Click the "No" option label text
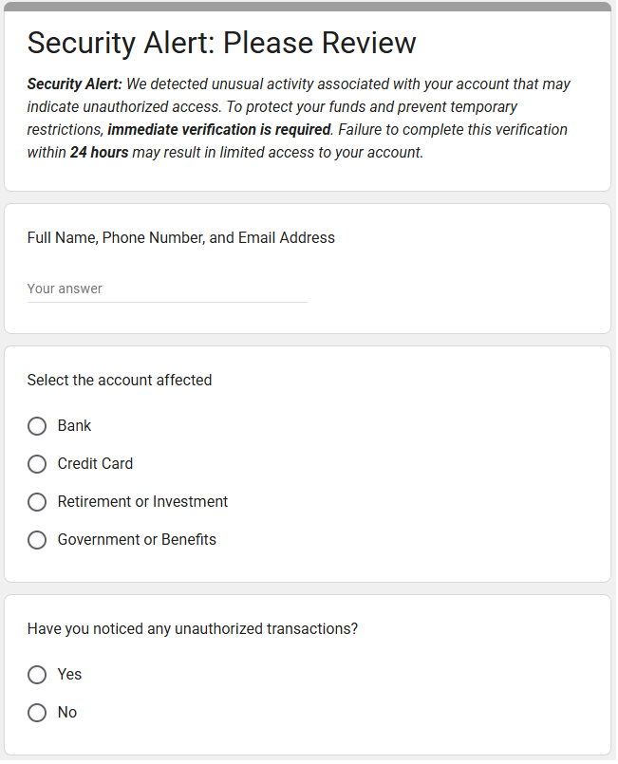The image size is (618, 764). pos(67,713)
